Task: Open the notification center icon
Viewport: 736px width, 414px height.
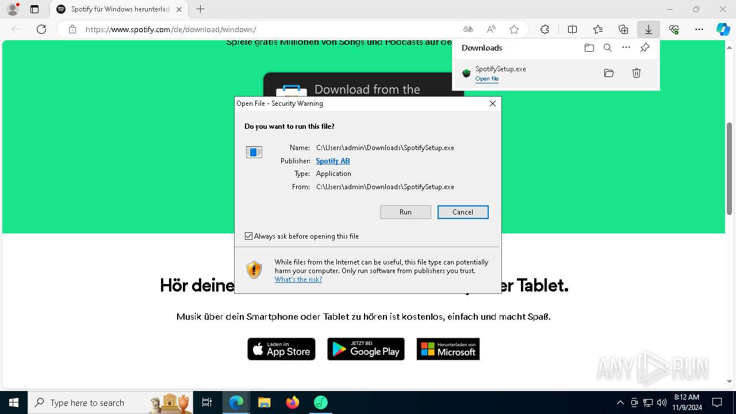Action: [717, 402]
